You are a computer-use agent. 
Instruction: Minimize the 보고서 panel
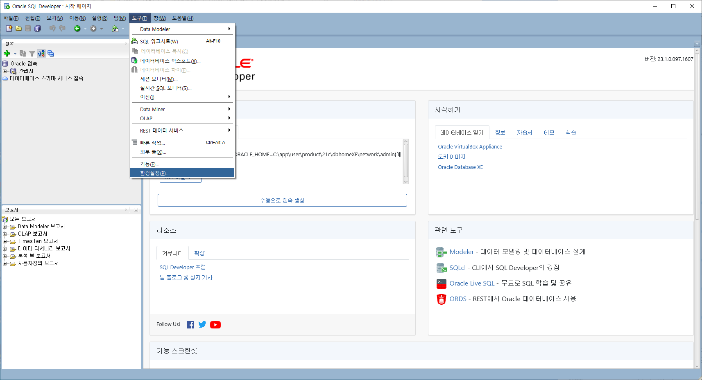(136, 209)
